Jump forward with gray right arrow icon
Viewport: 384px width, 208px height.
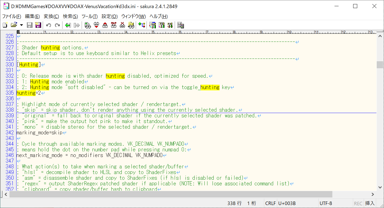pos(77,25)
